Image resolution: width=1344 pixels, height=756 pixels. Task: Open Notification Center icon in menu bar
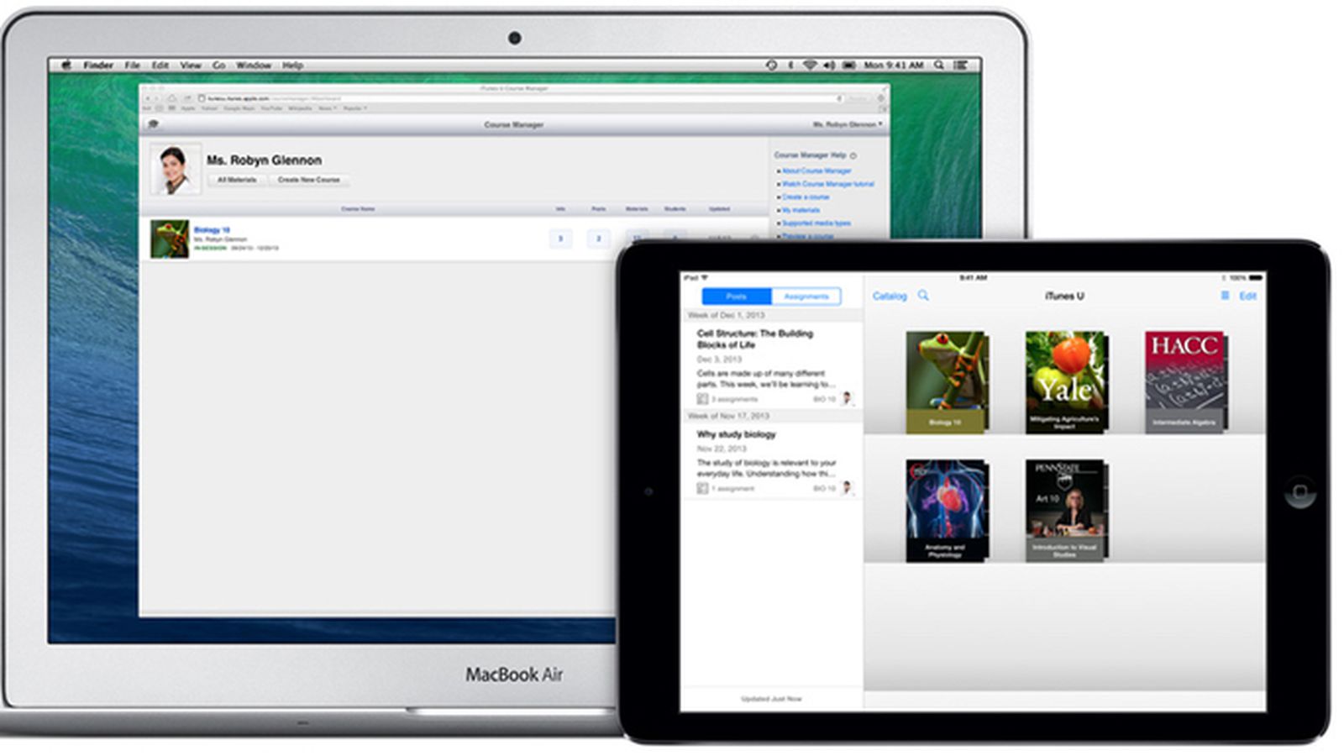(x=961, y=65)
